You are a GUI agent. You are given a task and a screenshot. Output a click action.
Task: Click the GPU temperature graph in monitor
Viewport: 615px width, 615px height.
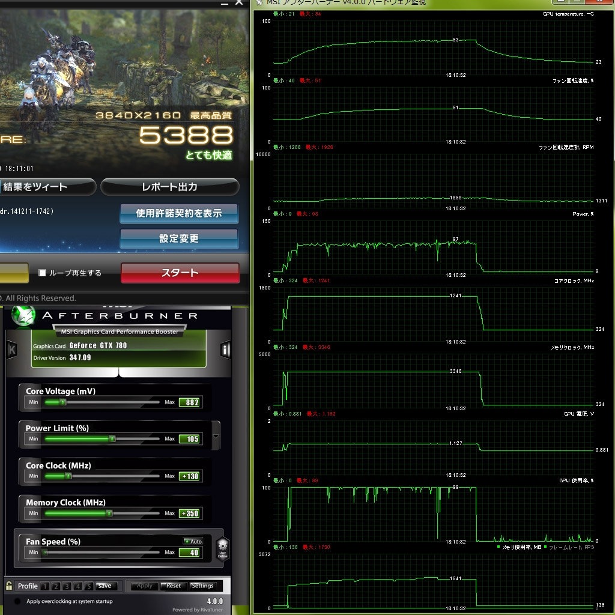[x=433, y=48]
